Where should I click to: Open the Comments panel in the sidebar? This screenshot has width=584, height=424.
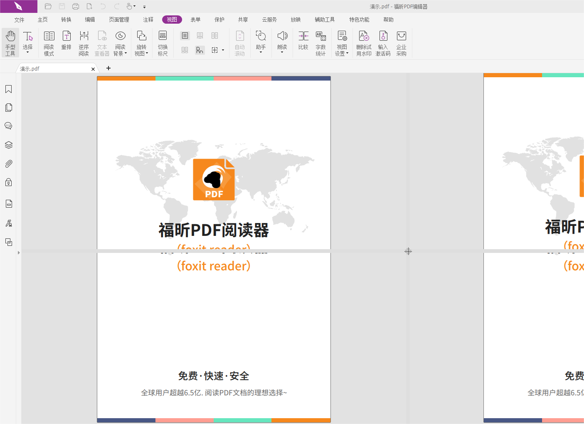(8, 125)
